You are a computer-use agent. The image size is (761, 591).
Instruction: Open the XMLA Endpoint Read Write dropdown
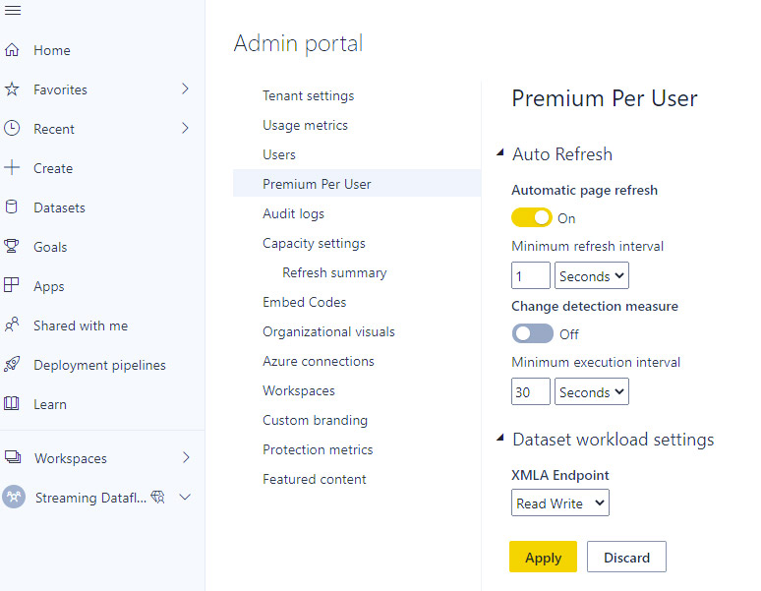pyautogui.click(x=560, y=502)
